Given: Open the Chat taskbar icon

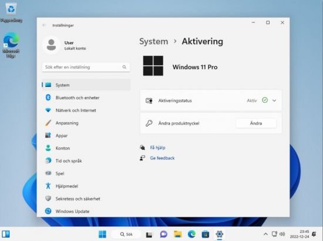Looking at the screenshot, I should pyautogui.click(x=164, y=234).
